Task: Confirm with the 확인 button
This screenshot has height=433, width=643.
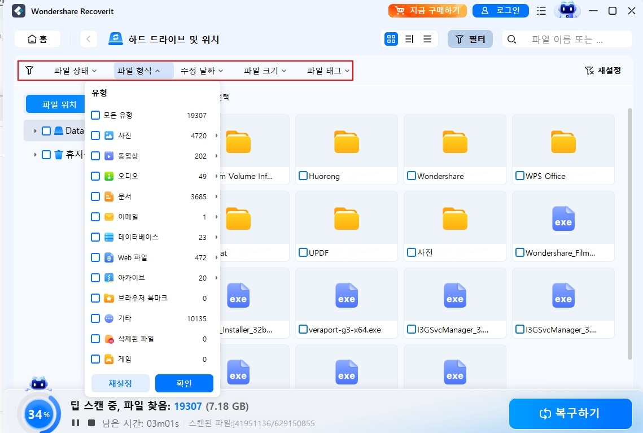Action: tap(184, 383)
